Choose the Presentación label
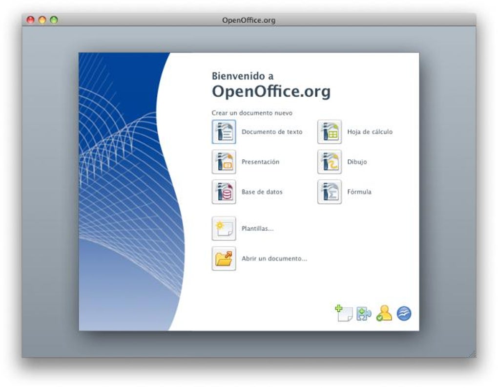This screenshot has width=498, height=388. (260, 162)
